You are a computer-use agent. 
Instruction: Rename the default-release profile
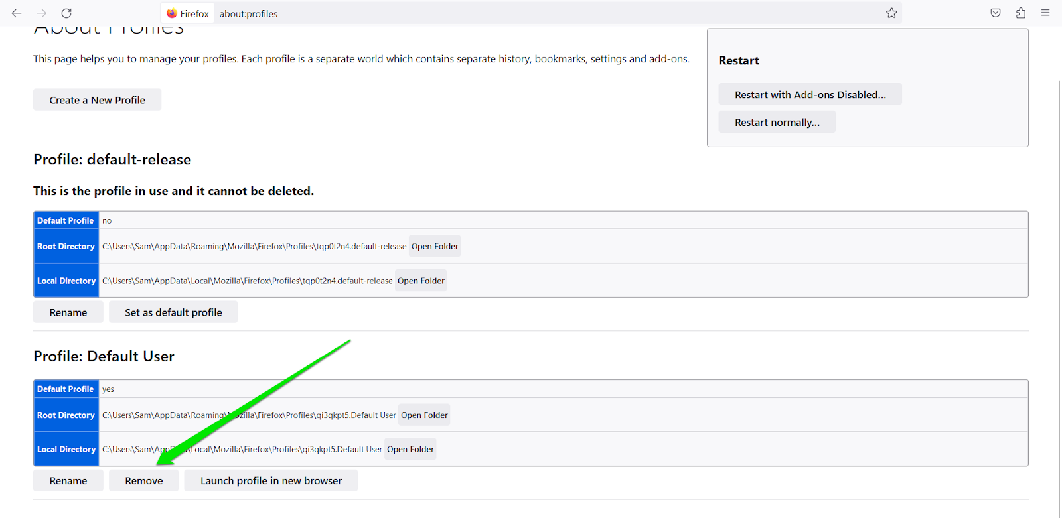click(x=68, y=312)
